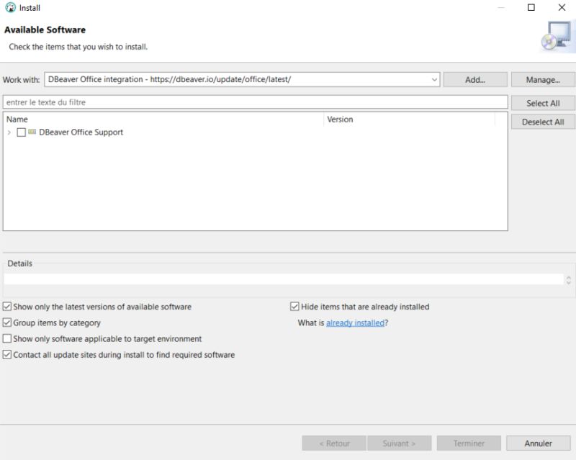Toggle Show only the latest versions checkbox

(x=7, y=307)
